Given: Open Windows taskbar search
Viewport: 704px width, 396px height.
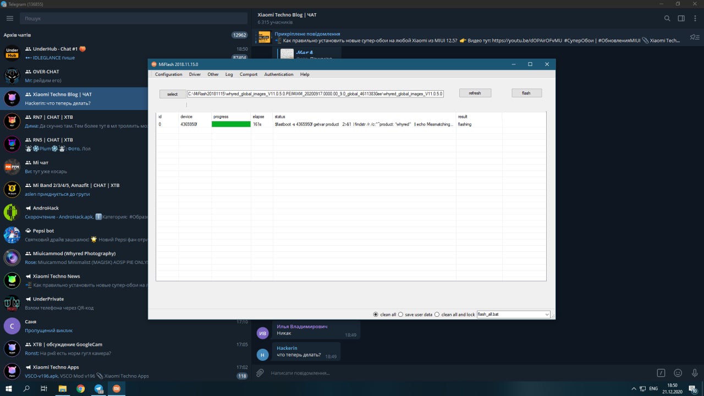Looking at the screenshot, I should tap(26, 388).
